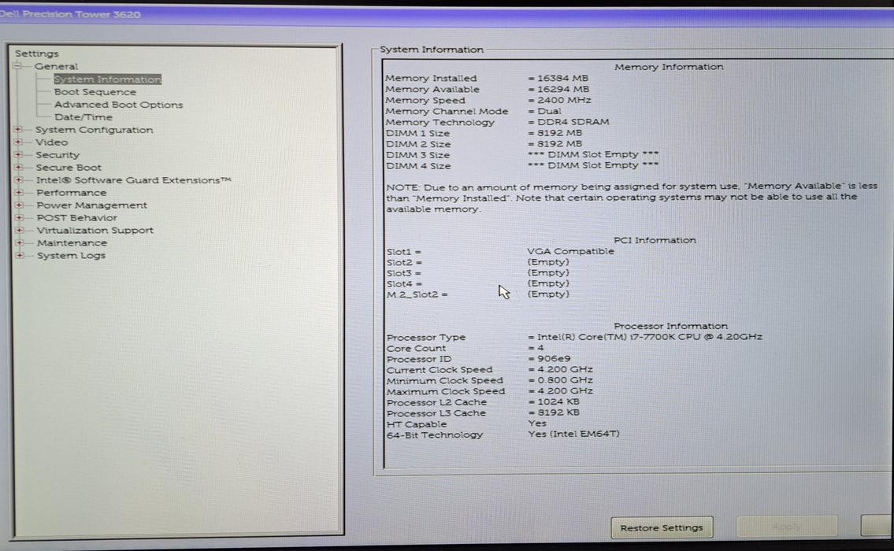Click the DDR4 SDRAM memory technology value
Viewport: 894px width, 551px height.
click(x=569, y=122)
